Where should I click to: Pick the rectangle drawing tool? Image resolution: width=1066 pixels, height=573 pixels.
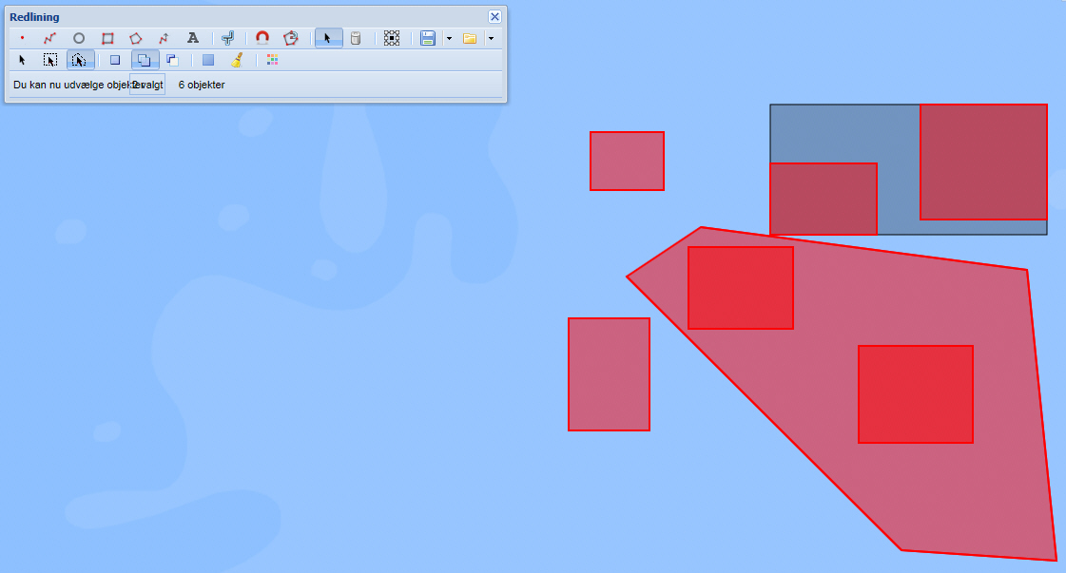click(107, 38)
